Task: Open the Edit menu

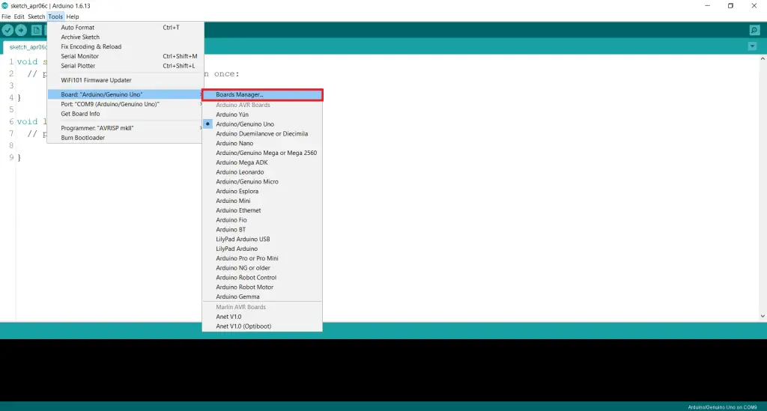Action: (x=19, y=16)
